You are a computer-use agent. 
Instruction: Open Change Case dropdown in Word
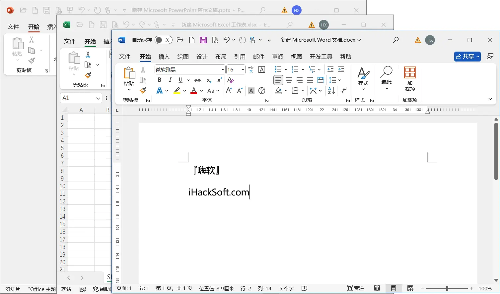coord(213,91)
